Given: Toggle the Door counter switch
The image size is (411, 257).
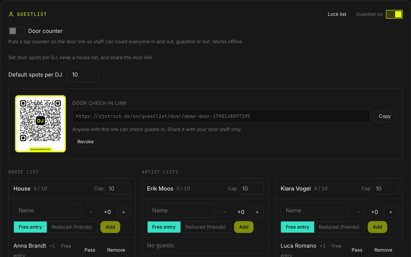Looking at the screenshot, I should pos(17,31).
